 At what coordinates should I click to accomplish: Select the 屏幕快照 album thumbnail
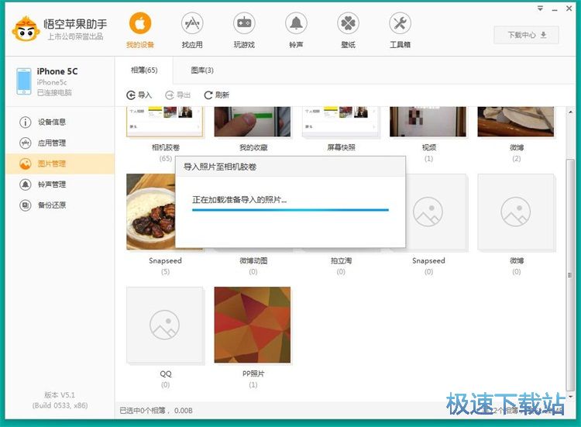click(341, 122)
